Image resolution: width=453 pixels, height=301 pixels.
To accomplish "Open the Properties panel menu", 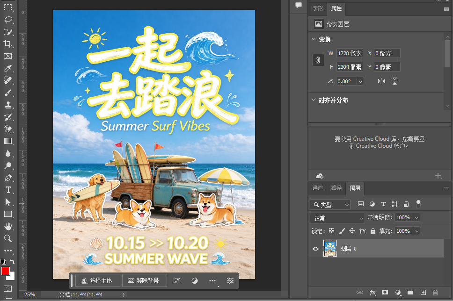I will tap(446, 9).
